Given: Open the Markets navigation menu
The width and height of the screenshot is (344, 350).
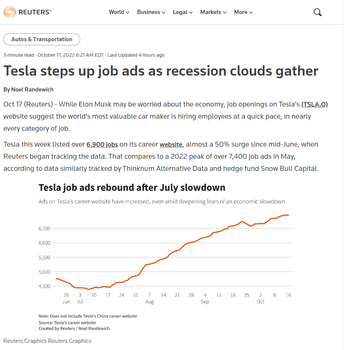Looking at the screenshot, I should [213, 12].
